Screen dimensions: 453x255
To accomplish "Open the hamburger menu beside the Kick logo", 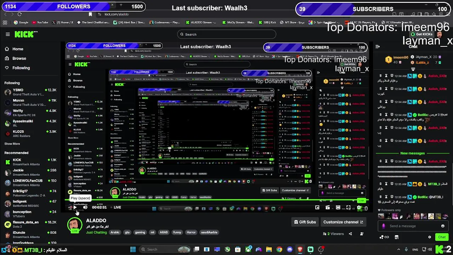I will [x=7, y=34].
